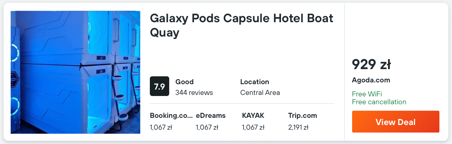The image size is (452, 144).
Task: Select the Central Area location text
Action: [260, 92]
